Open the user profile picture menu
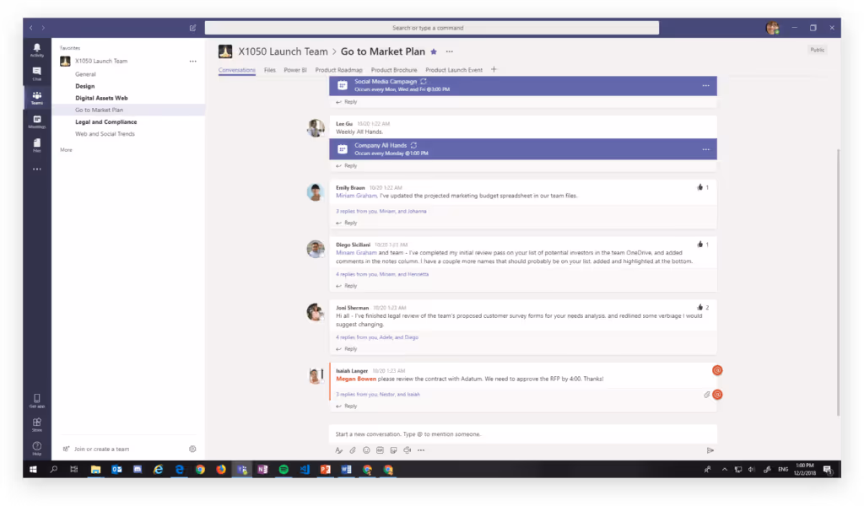 (773, 28)
